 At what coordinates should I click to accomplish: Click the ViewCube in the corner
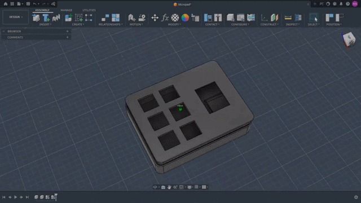pyautogui.click(x=349, y=39)
